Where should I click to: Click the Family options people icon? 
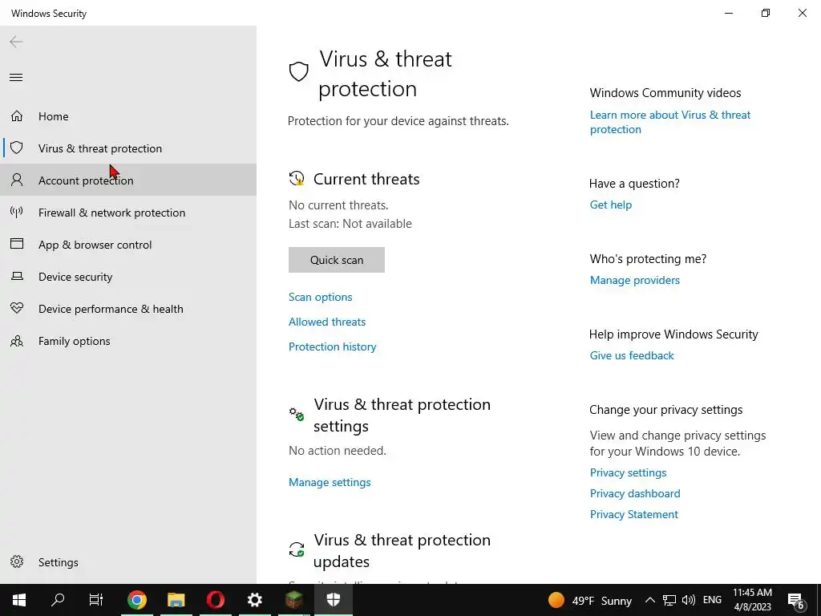click(x=17, y=341)
